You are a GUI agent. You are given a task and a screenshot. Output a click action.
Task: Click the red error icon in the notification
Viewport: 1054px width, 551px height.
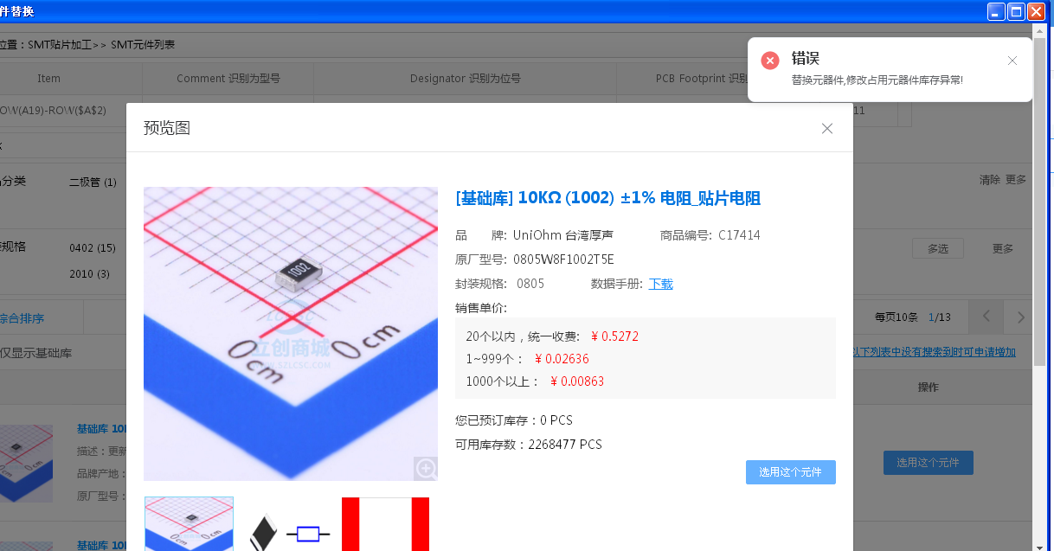tap(770, 61)
